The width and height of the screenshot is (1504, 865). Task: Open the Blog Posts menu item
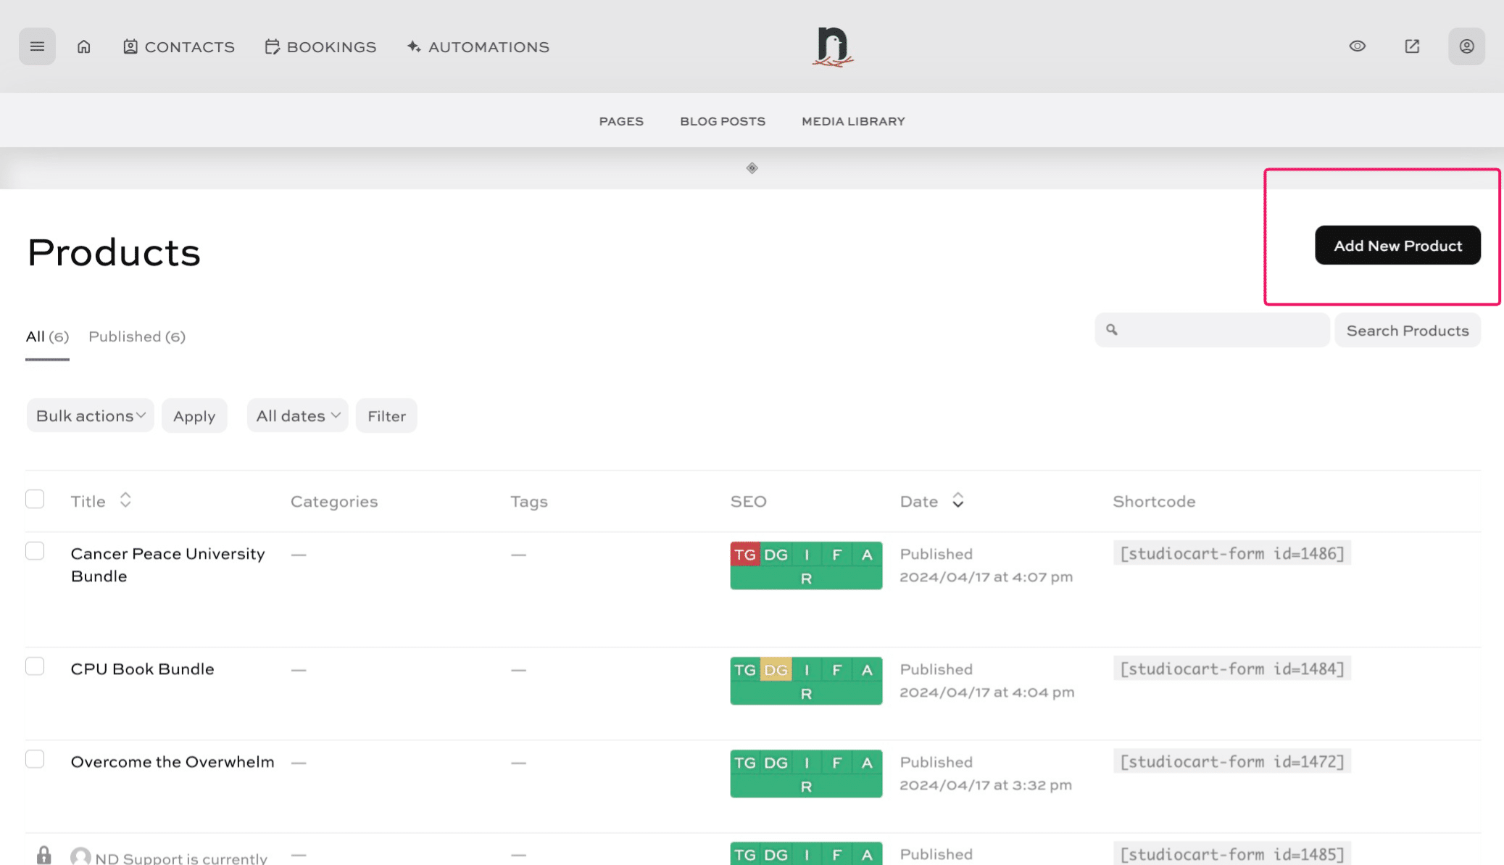[722, 121]
